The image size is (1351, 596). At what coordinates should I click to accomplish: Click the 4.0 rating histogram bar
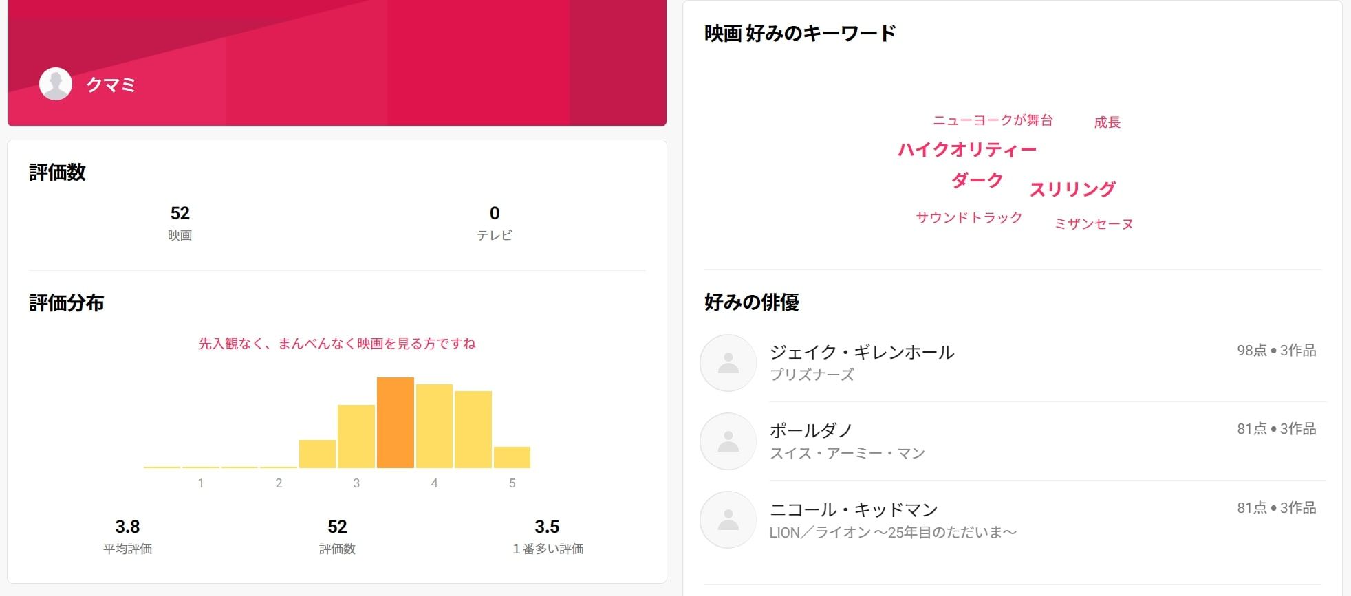coord(434,426)
